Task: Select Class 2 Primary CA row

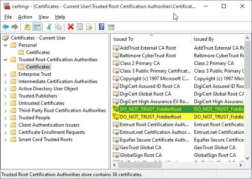Action: [178, 63]
